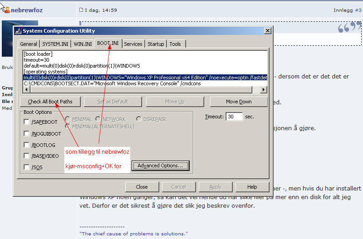Click the Move Up button

[x=175, y=102]
